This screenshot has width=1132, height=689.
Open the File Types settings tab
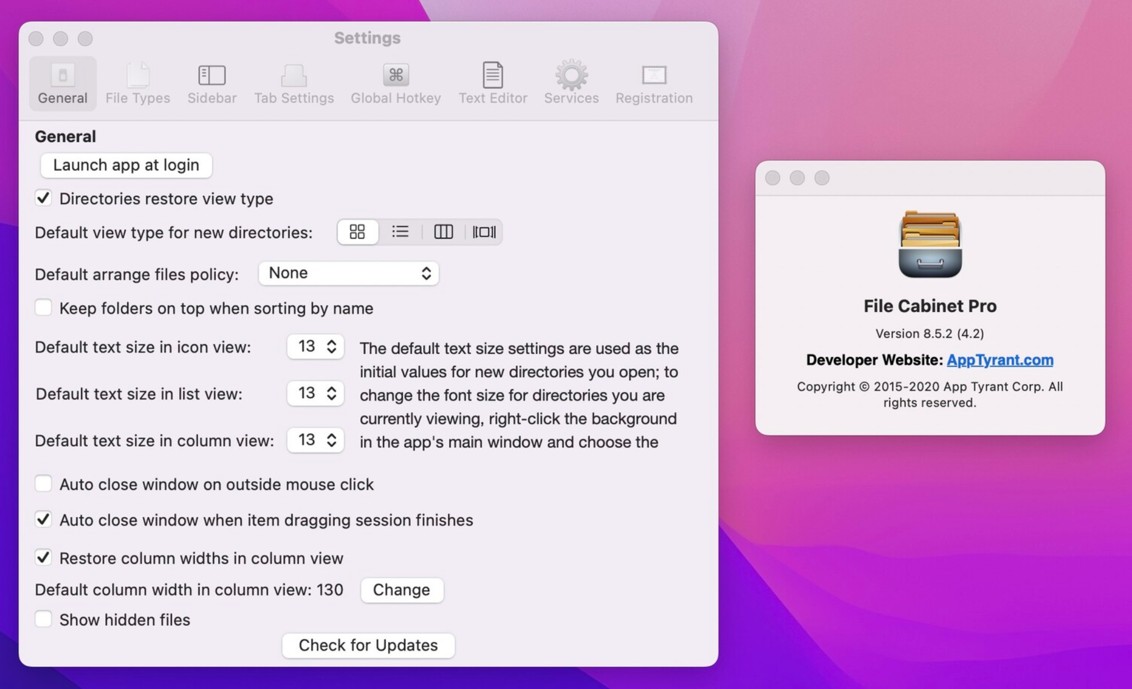point(138,84)
